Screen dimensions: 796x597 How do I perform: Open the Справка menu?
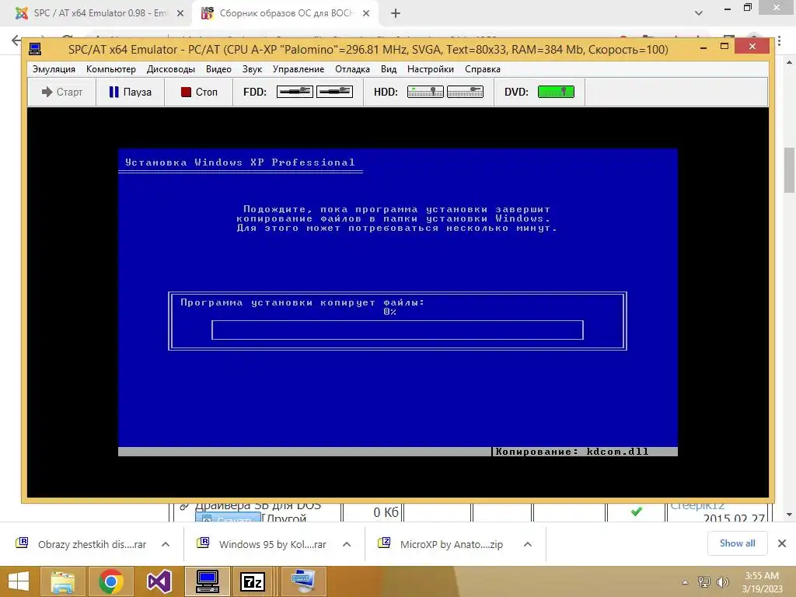[482, 69]
